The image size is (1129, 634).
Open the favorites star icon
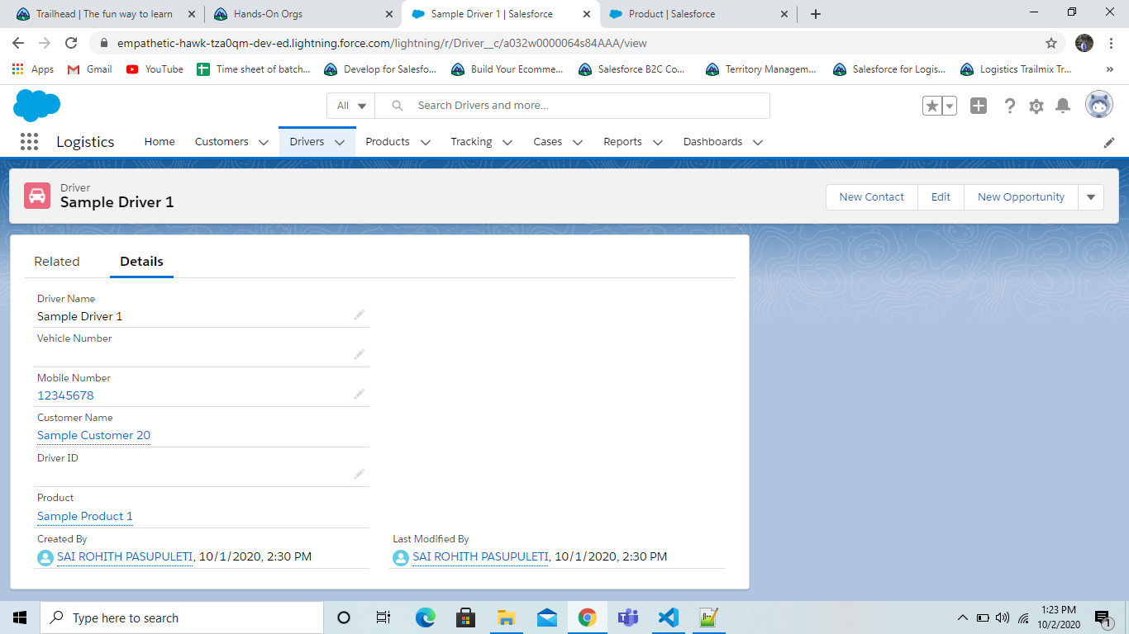tap(932, 106)
